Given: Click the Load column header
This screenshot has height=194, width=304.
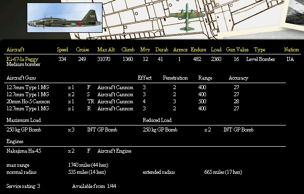Looking at the screenshot, I should tap(216, 50).
